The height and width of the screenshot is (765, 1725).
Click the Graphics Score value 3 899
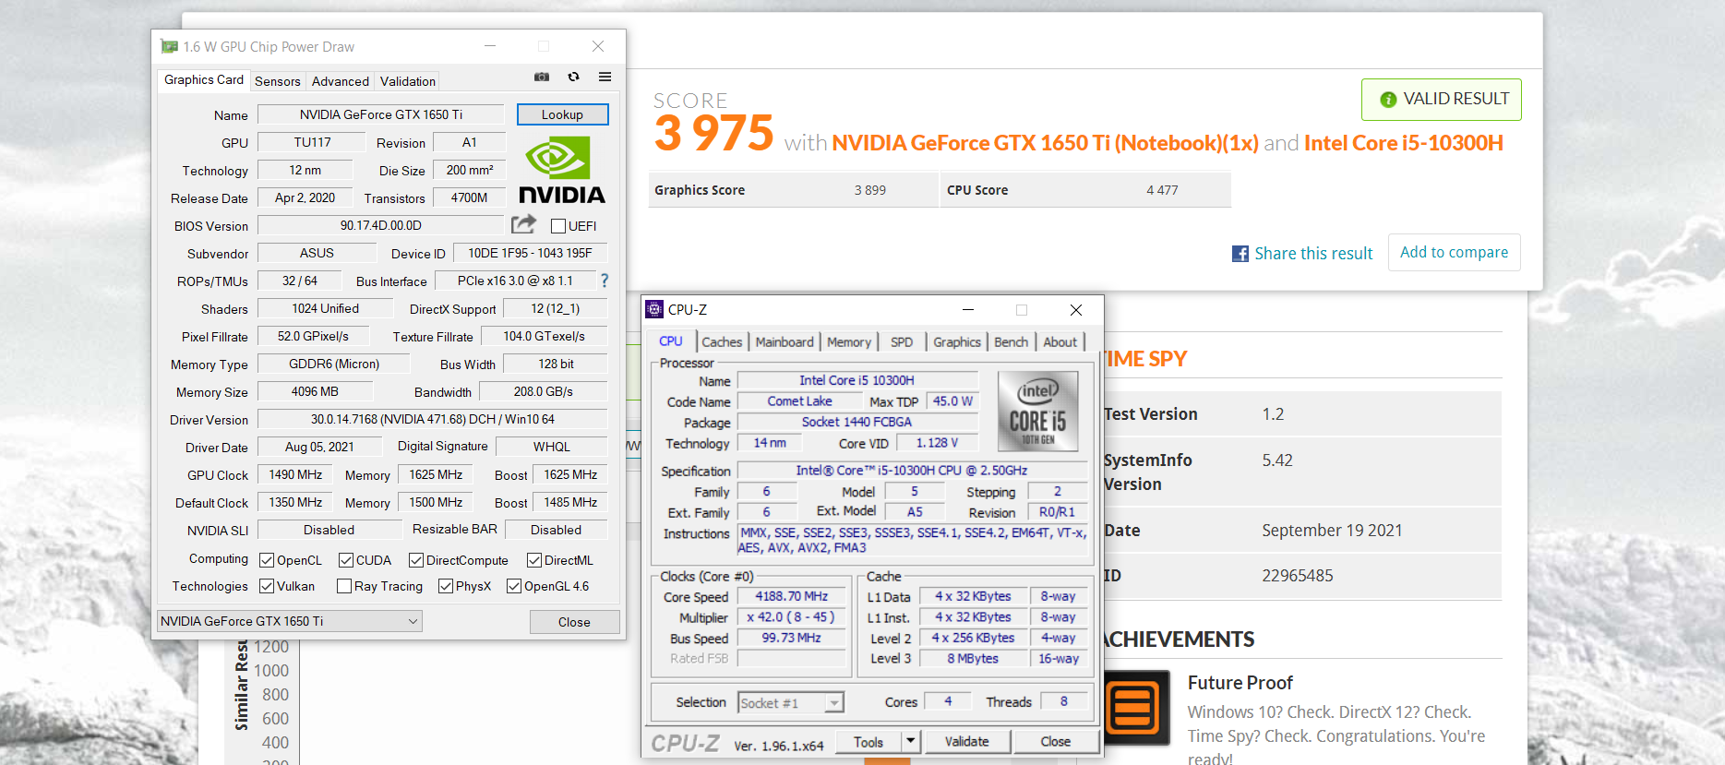(869, 190)
